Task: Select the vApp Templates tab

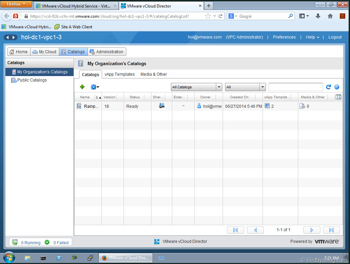Action: pos(120,74)
